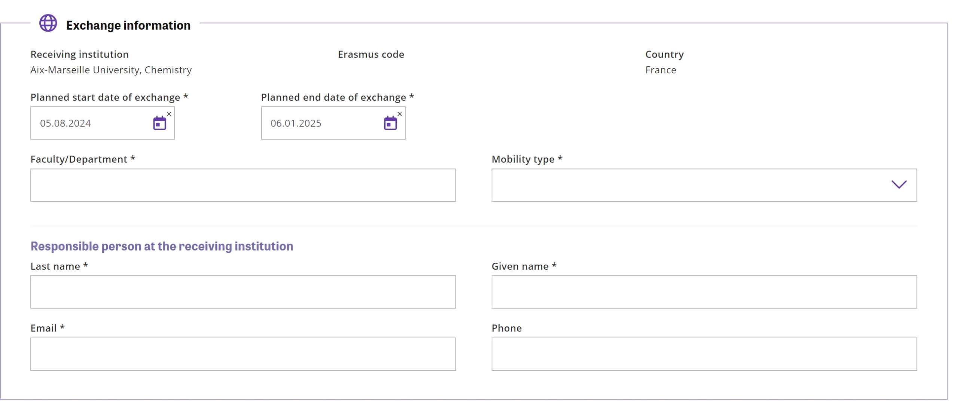
Task: Click into the Last name field
Action: pos(243,292)
